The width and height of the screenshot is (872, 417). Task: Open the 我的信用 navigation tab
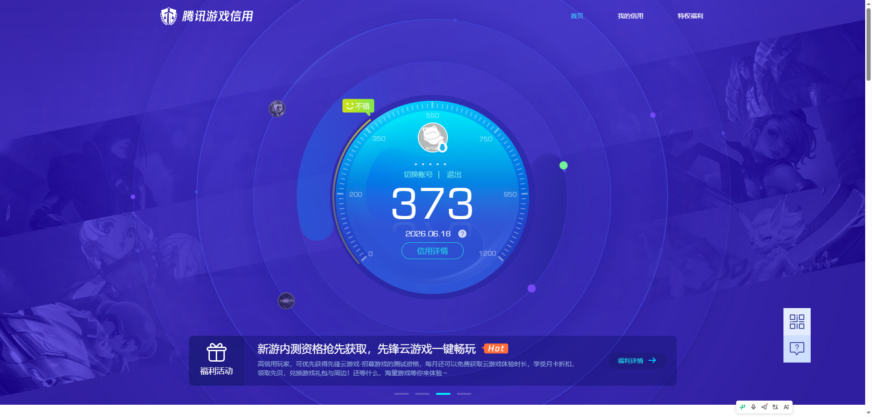point(630,16)
